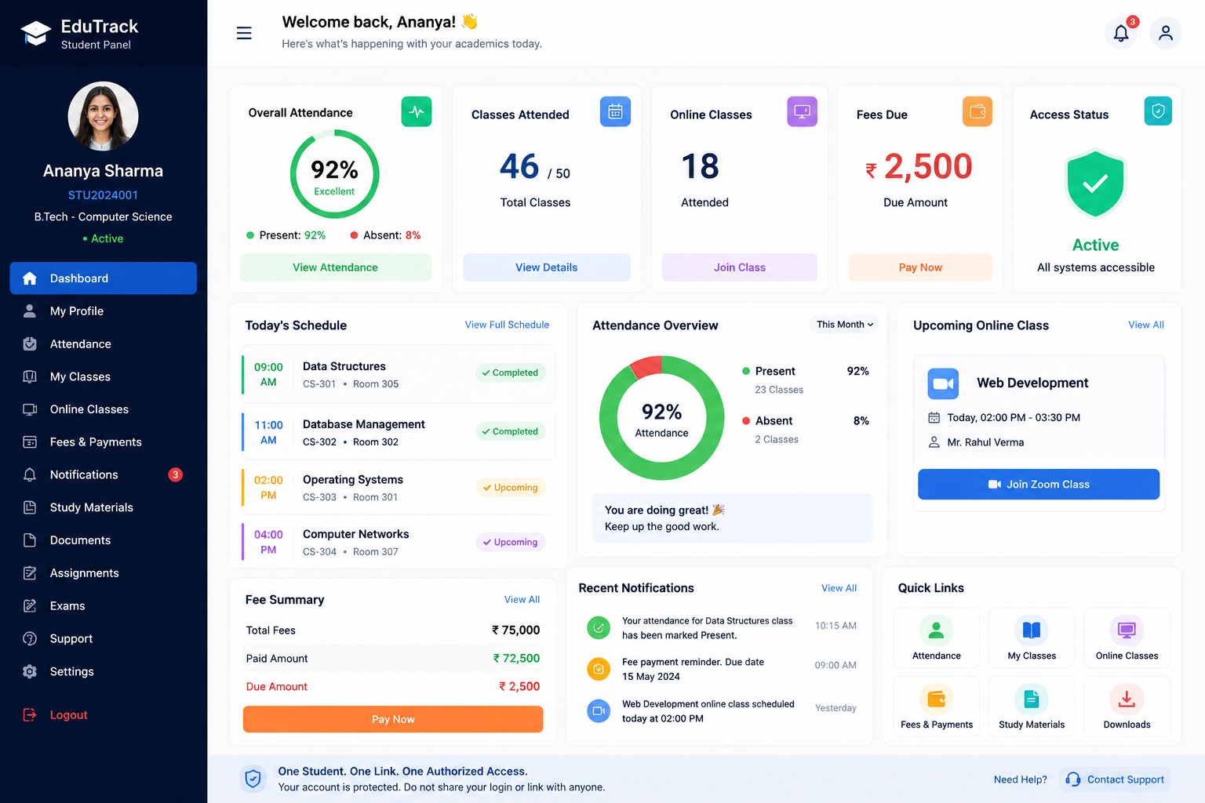Click Ananya Sharma's profile photo
This screenshot has height=803, width=1205.
[x=103, y=116]
